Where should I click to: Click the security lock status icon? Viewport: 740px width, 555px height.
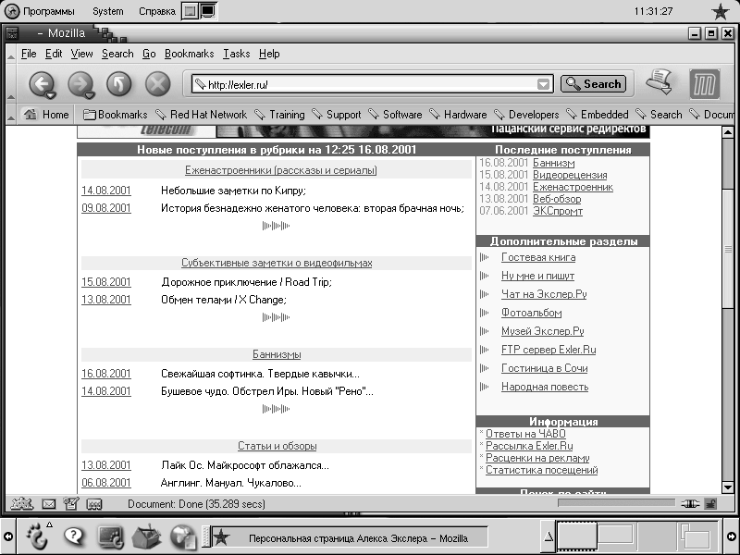[x=709, y=504]
